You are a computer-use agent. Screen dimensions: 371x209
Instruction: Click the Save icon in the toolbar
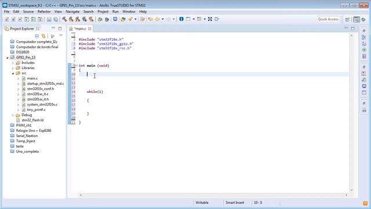[x=49, y=19]
